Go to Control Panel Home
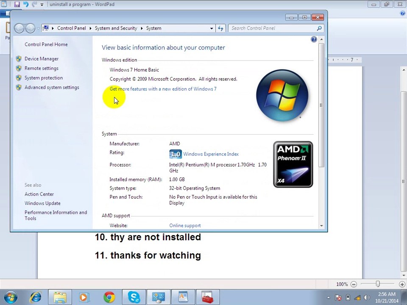 point(46,44)
